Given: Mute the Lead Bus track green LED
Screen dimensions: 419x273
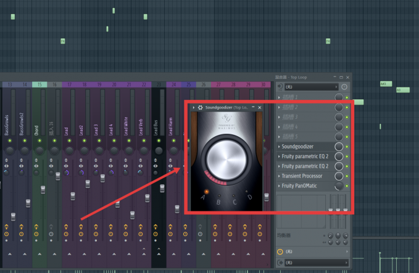Looking at the screenshot, I should (x=159, y=141).
